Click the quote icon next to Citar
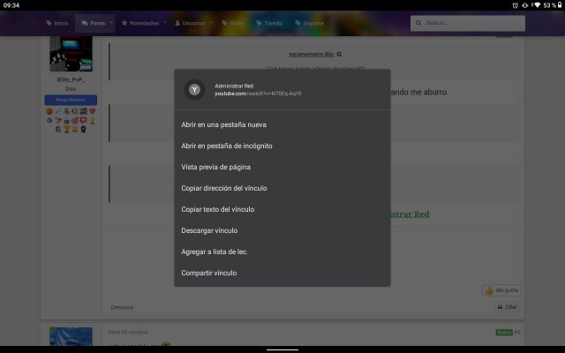Viewport: 565px width, 353px height. [501, 307]
